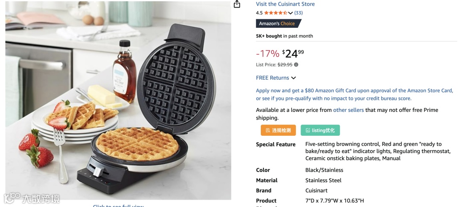This screenshot has width=461, height=207.
Task: Click the Amazon's Choice badge
Action: coord(278,23)
